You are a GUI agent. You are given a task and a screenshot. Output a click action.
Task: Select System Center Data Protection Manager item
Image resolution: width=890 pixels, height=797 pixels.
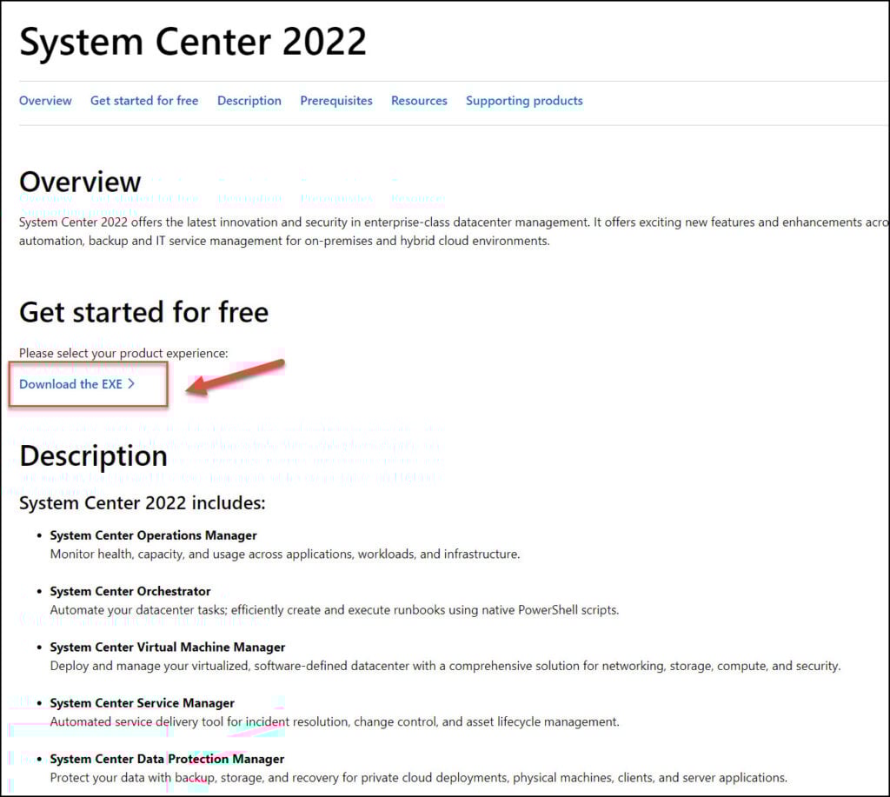click(167, 759)
